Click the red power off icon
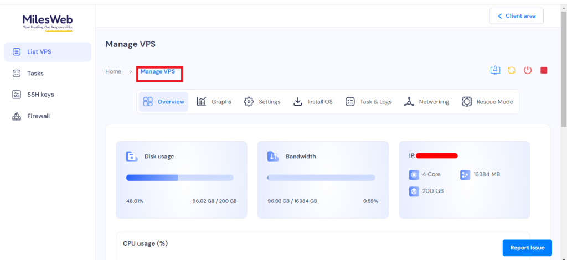567x260 pixels. 528,70
